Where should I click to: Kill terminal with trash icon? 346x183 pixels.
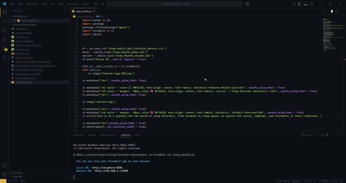coord(327,135)
